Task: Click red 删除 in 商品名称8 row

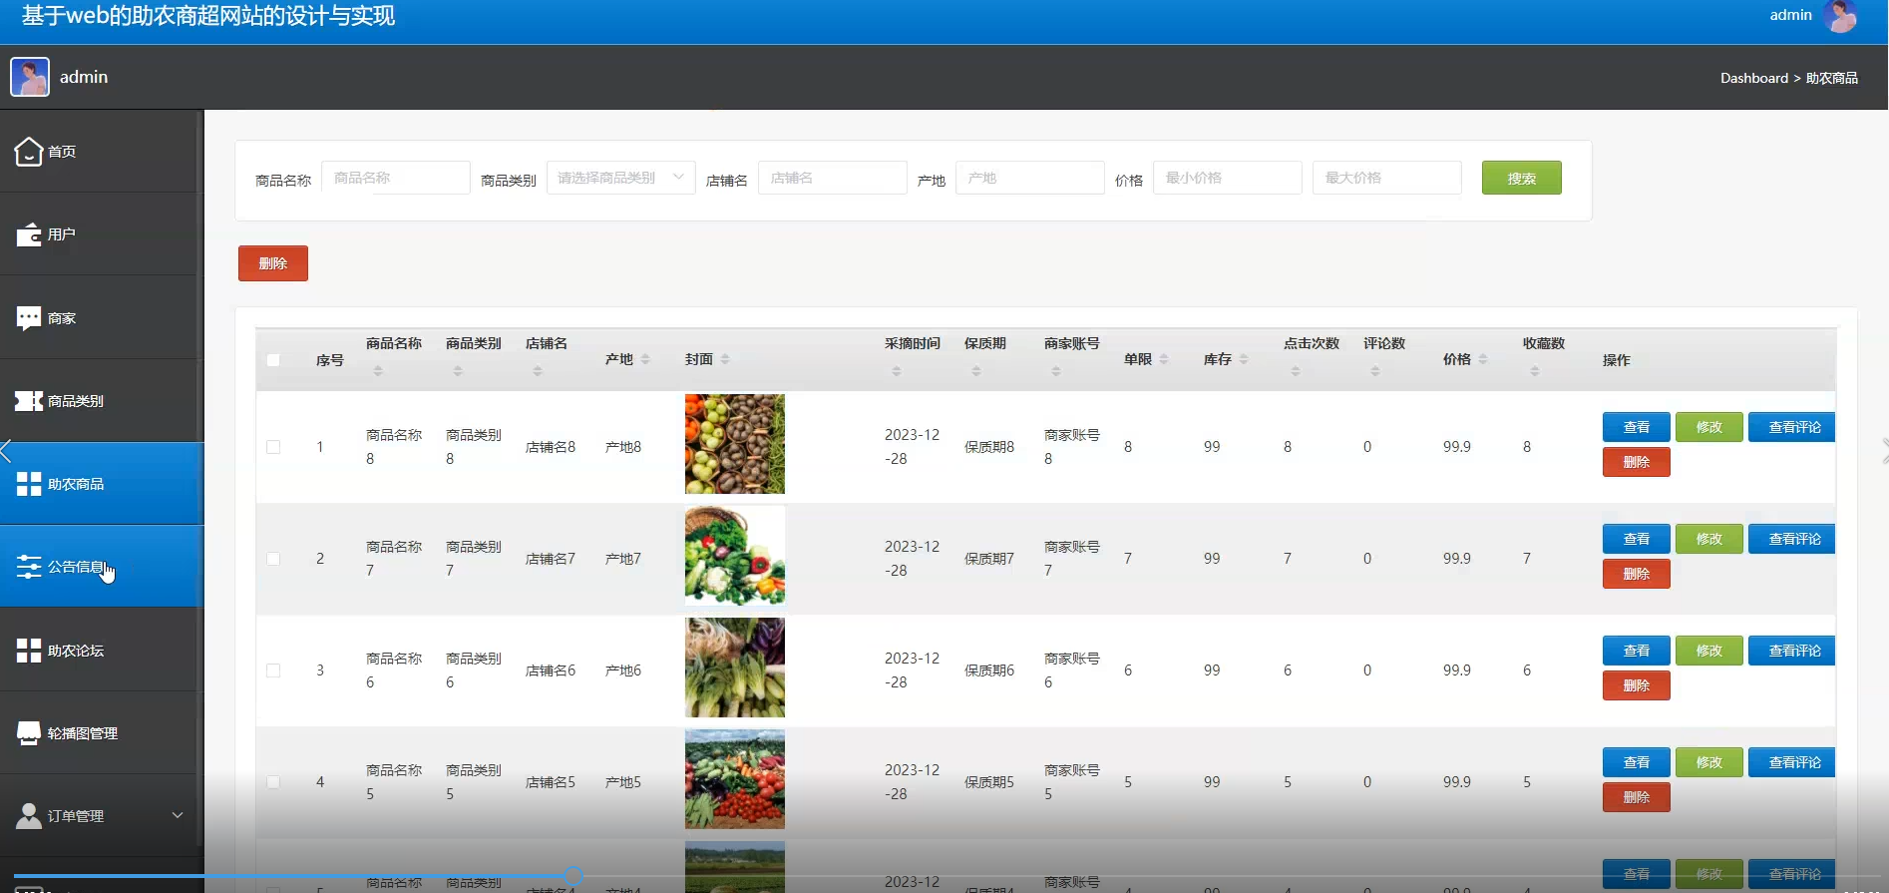Action: pyautogui.click(x=1636, y=462)
